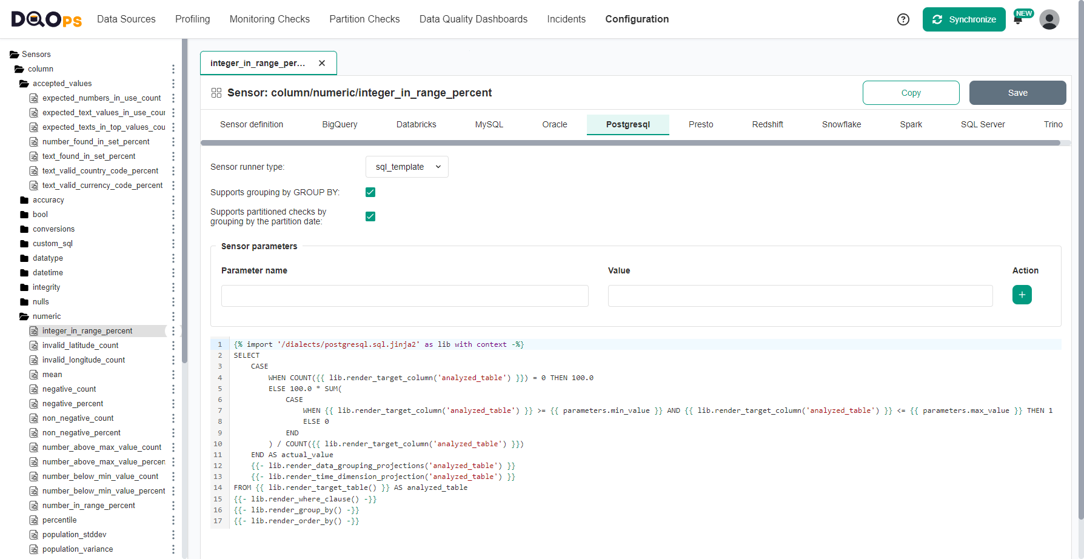The image size is (1084, 559).
Task: Open the user profile avatar
Action: (x=1049, y=19)
